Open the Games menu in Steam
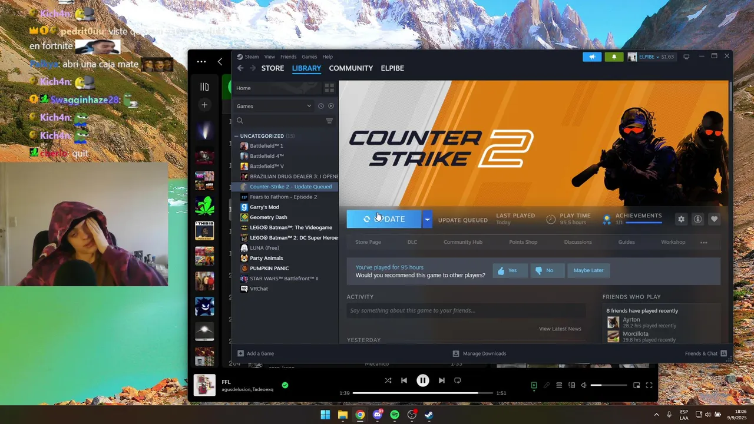This screenshot has width=754, height=424. click(x=309, y=57)
